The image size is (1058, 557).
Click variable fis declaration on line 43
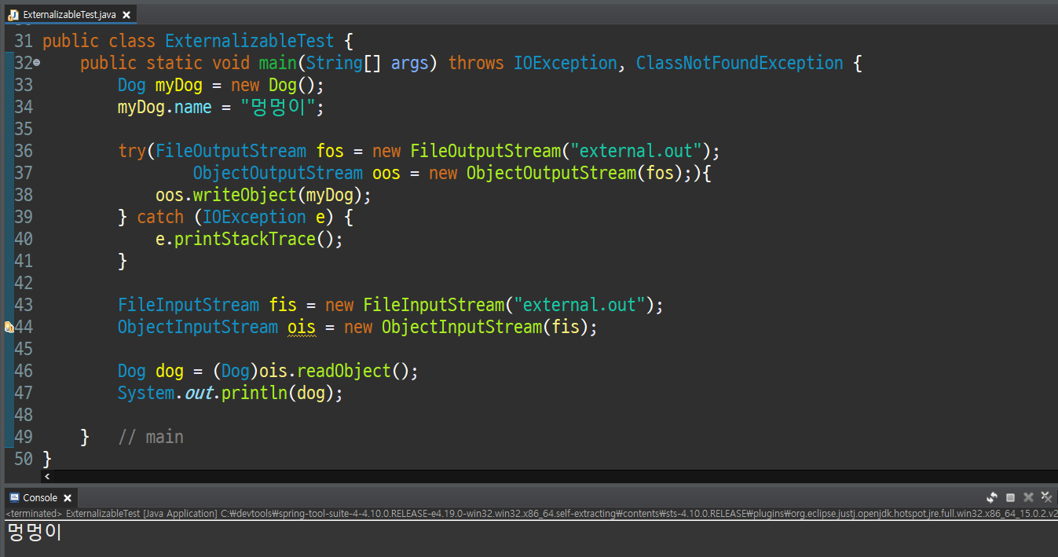[x=283, y=305]
